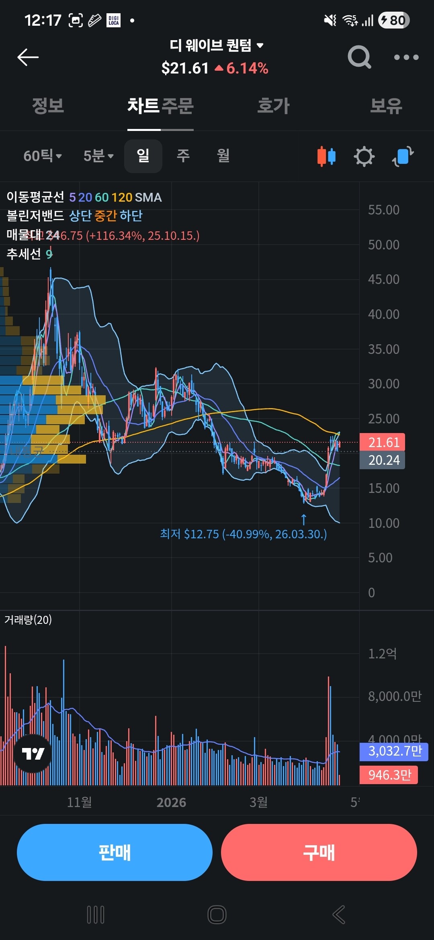Viewport: 434px width, 940px height.
Task: Tap the back arrow icon
Action: pyautogui.click(x=28, y=57)
